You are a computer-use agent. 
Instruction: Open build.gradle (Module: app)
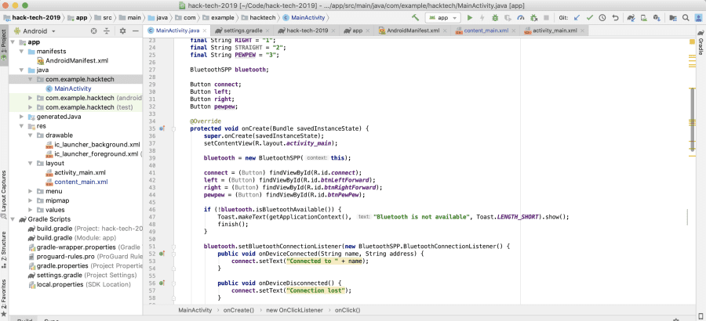tap(77, 238)
